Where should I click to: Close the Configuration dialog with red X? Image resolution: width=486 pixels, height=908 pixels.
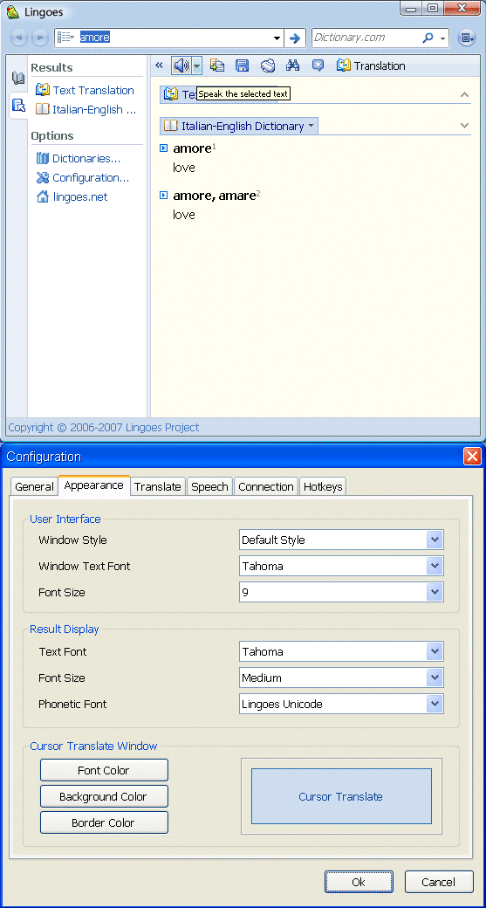pos(472,457)
